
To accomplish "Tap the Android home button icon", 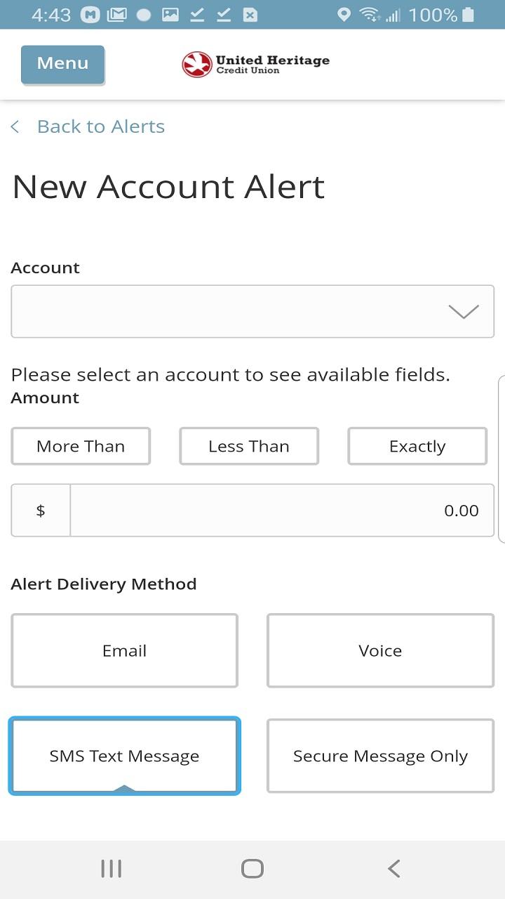I will point(252,869).
